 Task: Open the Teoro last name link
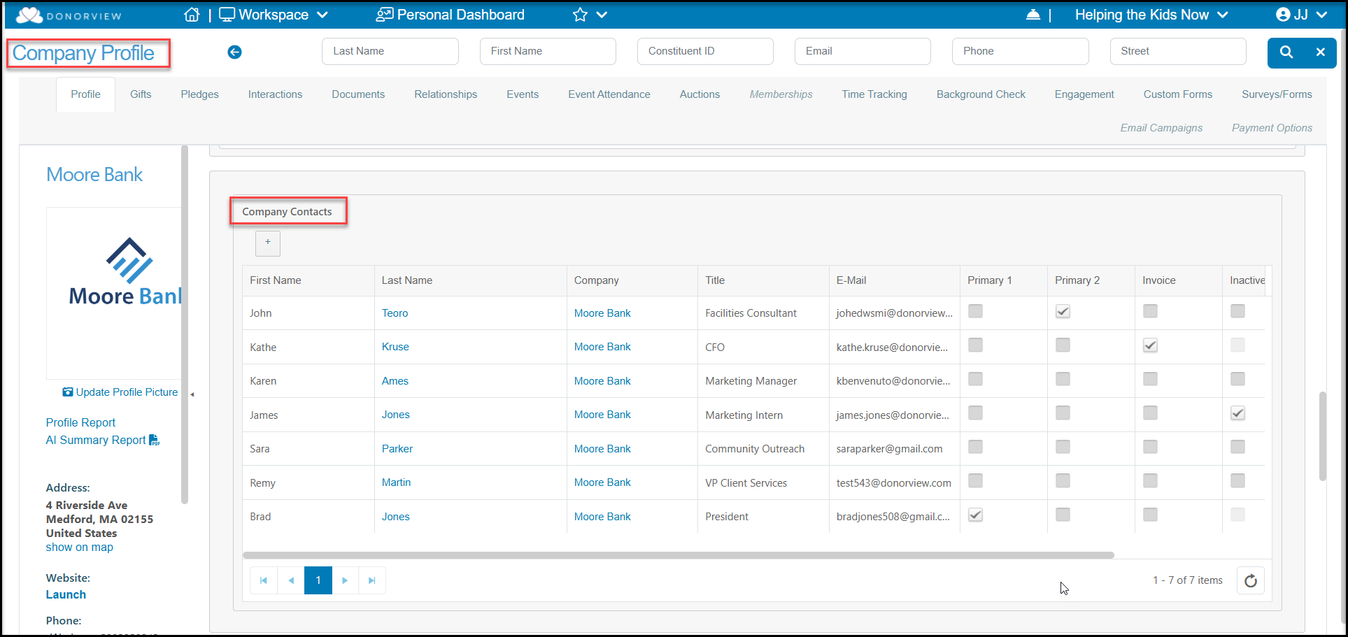click(395, 313)
